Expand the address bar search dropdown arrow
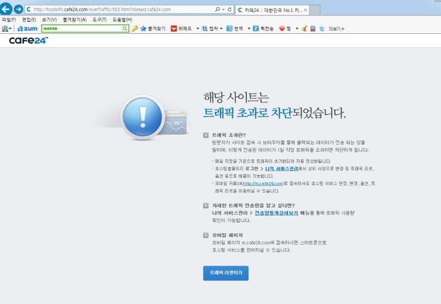This screenshot has height=304, width=441. coord(223,10)
